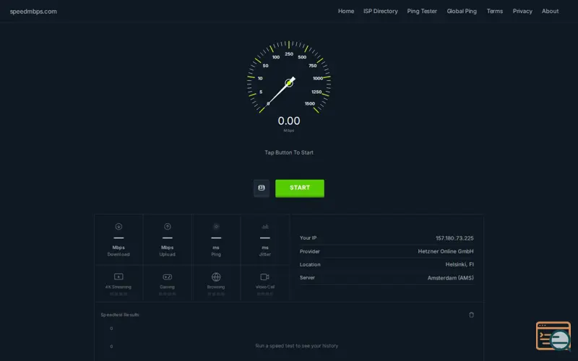Click the Download arrow icon
This screenshot has height=361, width=578.
coord(118,227)
